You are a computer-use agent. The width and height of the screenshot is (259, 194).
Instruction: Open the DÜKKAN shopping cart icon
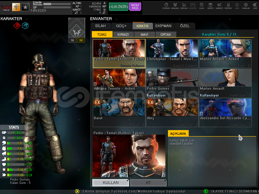(x=184, y=6)
